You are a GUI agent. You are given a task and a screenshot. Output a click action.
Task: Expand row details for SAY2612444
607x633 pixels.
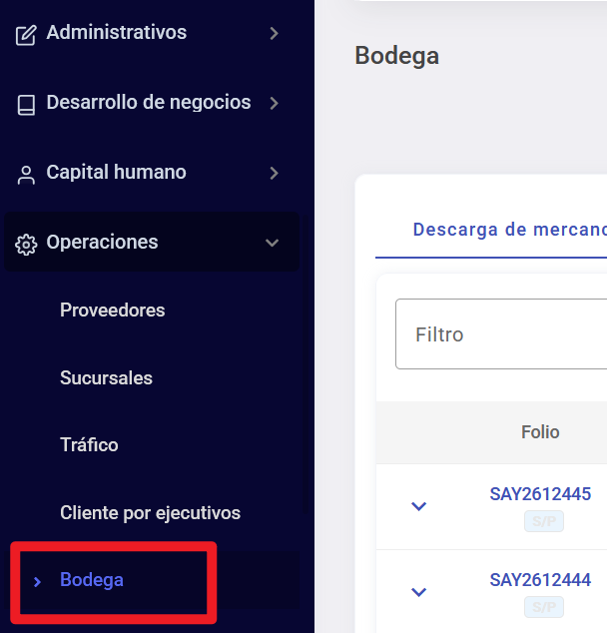(x=418, y=592)
